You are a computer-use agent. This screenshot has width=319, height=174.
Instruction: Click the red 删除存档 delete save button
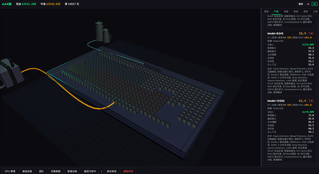[128, 171]
